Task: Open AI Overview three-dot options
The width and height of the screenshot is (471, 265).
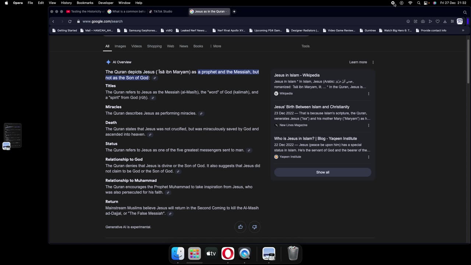Action: click(x=373, y=62)
